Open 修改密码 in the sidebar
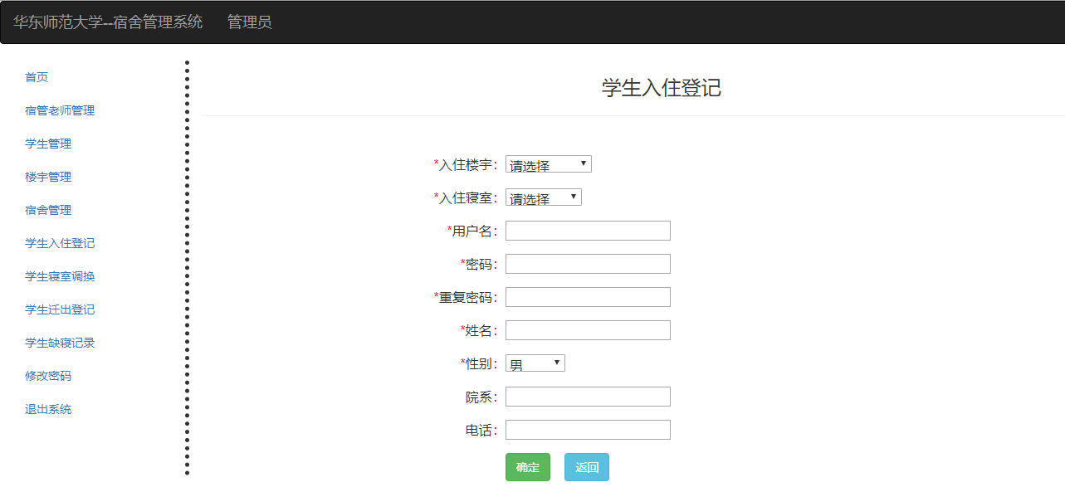The height and width of the screenshot is (492, 1065). click(x=48, y=376)
